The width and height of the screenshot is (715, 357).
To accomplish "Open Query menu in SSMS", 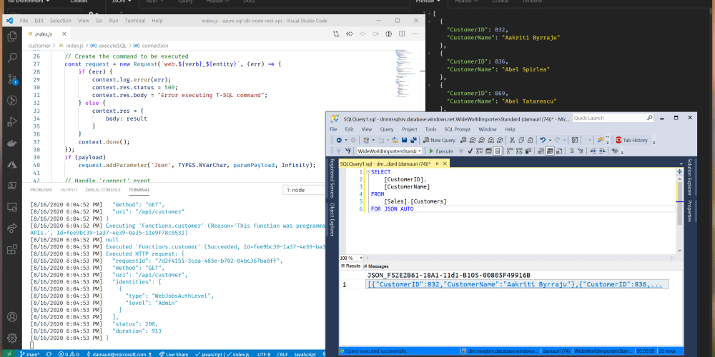I will click(387, 129).
